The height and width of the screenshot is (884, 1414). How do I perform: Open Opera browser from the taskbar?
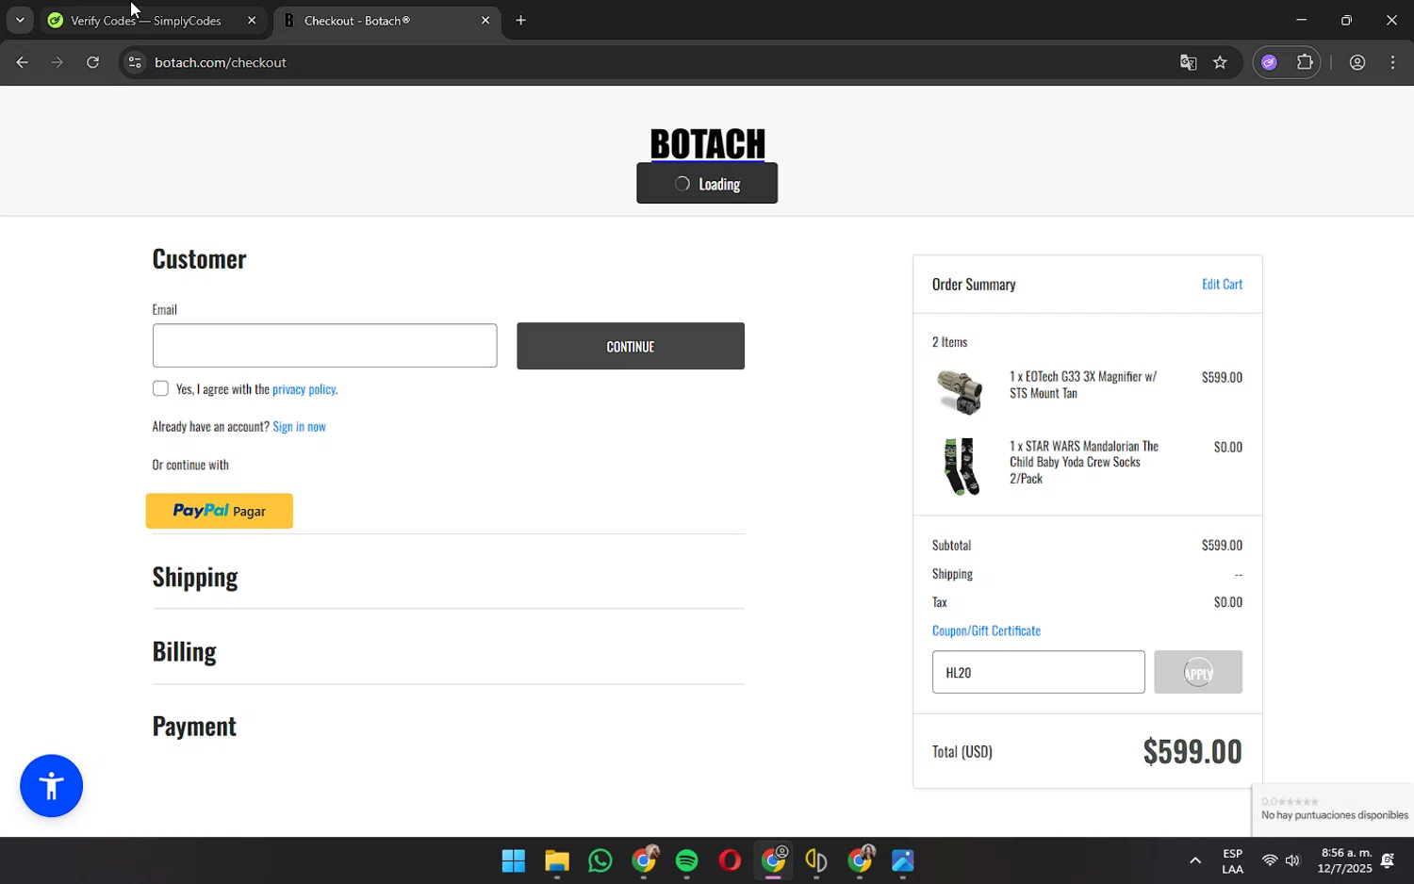pos(731,860)
